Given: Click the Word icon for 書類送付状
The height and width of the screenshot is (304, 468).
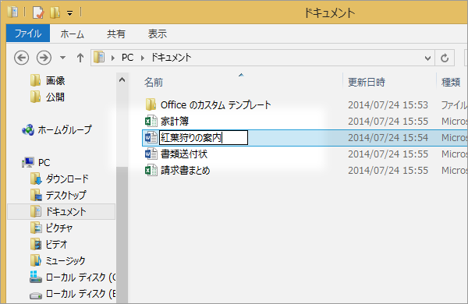Looking at the screenshot, I should [x=151, y=154].
